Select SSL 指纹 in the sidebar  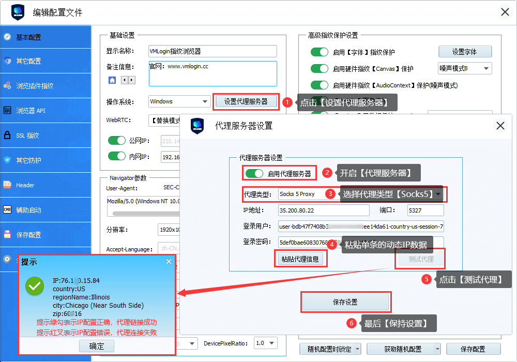(x=45, y=135)
